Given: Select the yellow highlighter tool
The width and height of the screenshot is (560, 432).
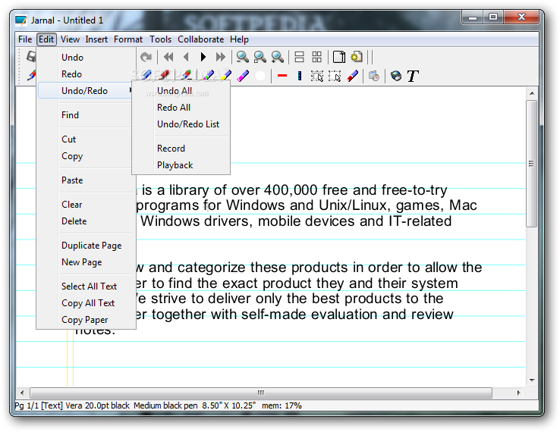Looking at the screenshot, I should tap(225, 76).
